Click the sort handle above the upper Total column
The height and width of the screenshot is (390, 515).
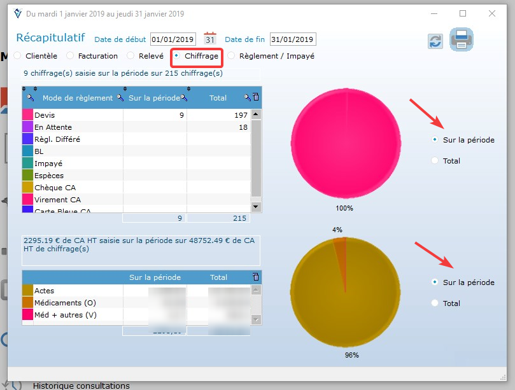tap(188, 88)
